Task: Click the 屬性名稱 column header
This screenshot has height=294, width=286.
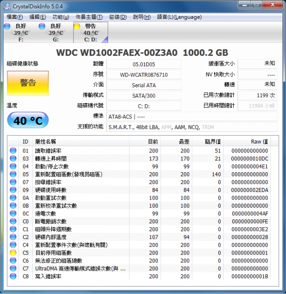Action: click(81, 141)
